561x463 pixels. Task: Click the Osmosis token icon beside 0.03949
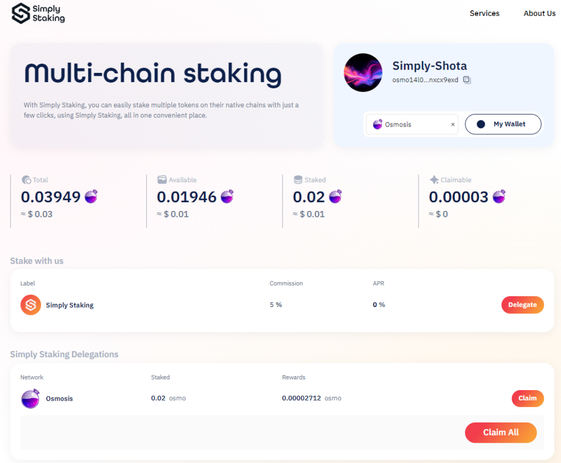(x=91, y=196)
